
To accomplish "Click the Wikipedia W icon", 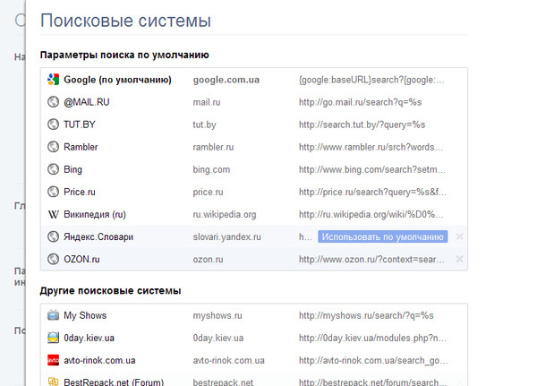I will coord(53,214).
